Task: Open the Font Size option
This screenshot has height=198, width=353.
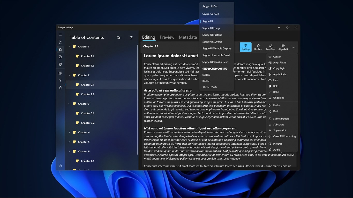Action: [x=271, y=47]
